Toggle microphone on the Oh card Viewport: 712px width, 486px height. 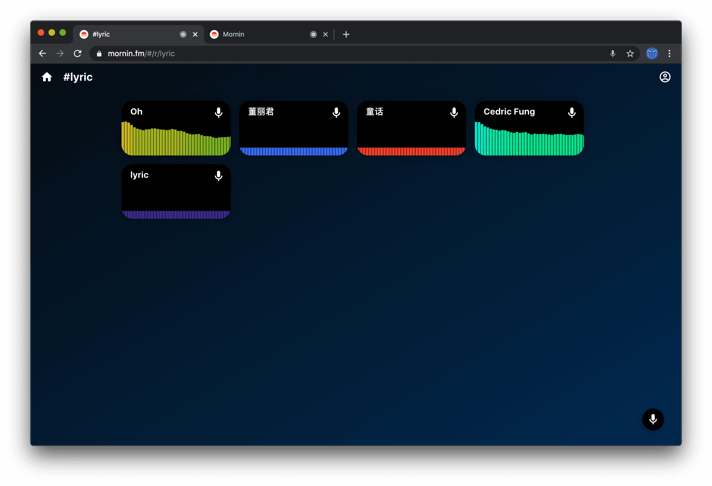click(x=218, y=112)
